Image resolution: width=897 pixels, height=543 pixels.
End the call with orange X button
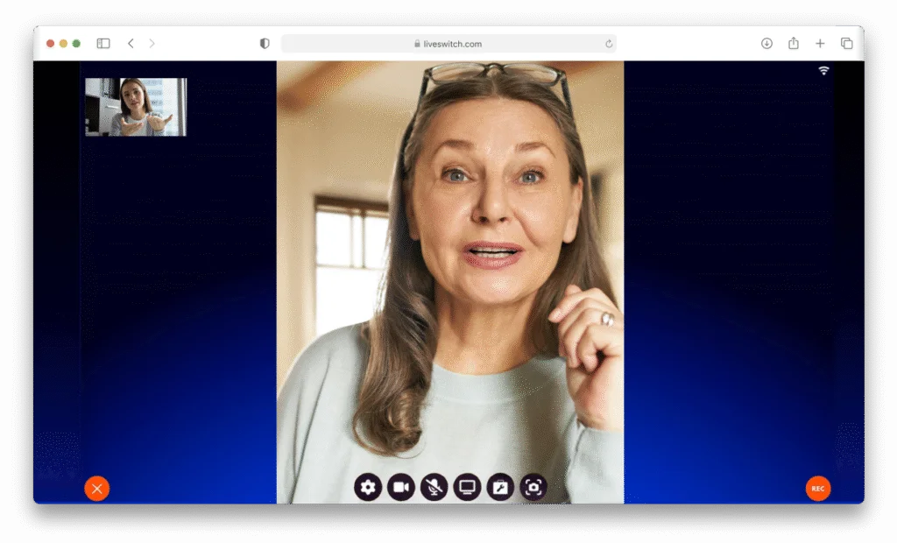(97, 489)
